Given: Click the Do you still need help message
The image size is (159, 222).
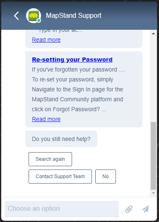Looking at the screenshot, I should 61,139.
